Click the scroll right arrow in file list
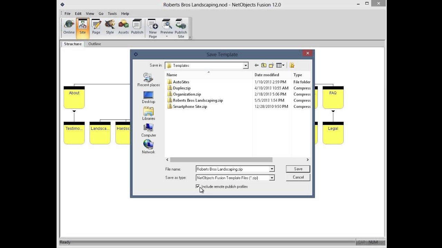This screenshot has width=442, height=248. point(308,160)
